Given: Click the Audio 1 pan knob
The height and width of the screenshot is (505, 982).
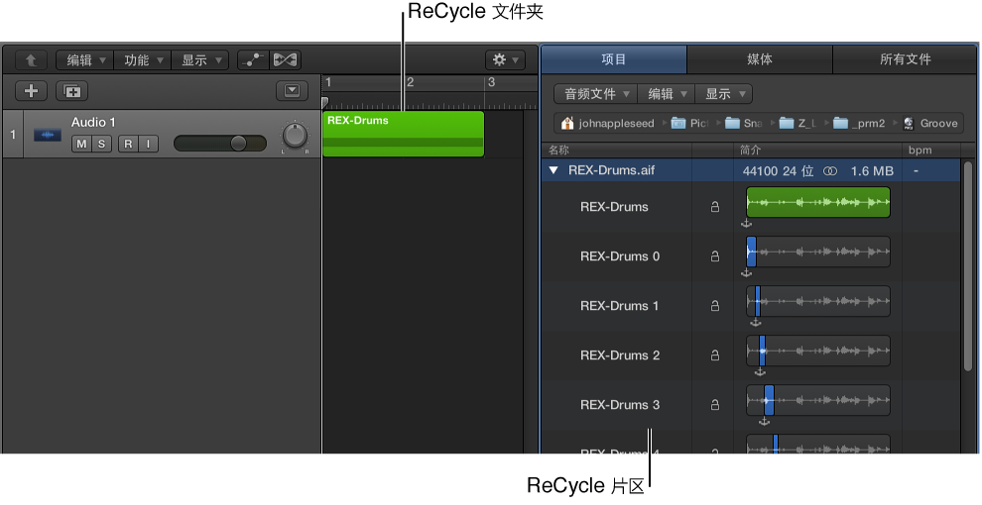Looking at the screenshot, I should [295, 136].
